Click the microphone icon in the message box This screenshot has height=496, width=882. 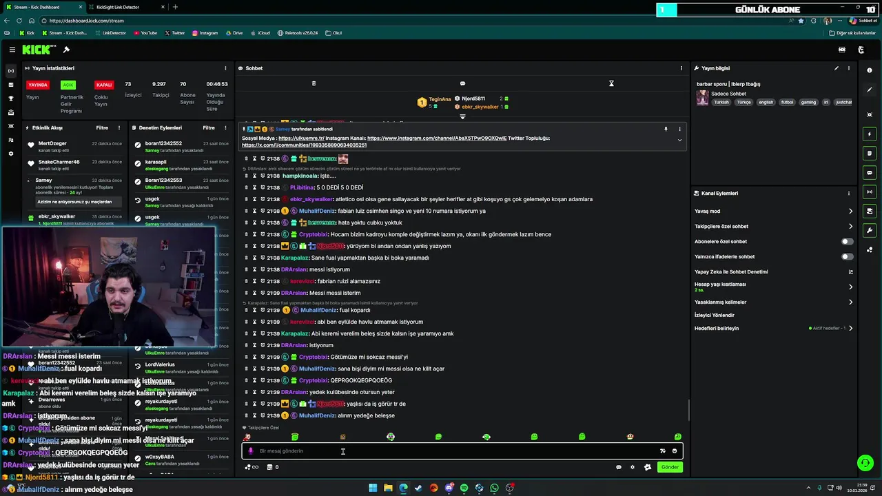click(x=251, y=451)
